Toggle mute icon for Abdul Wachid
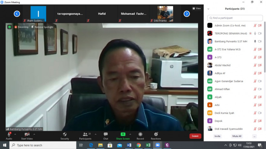The width and height of the screenshot is (266, 149). (255, 65)
